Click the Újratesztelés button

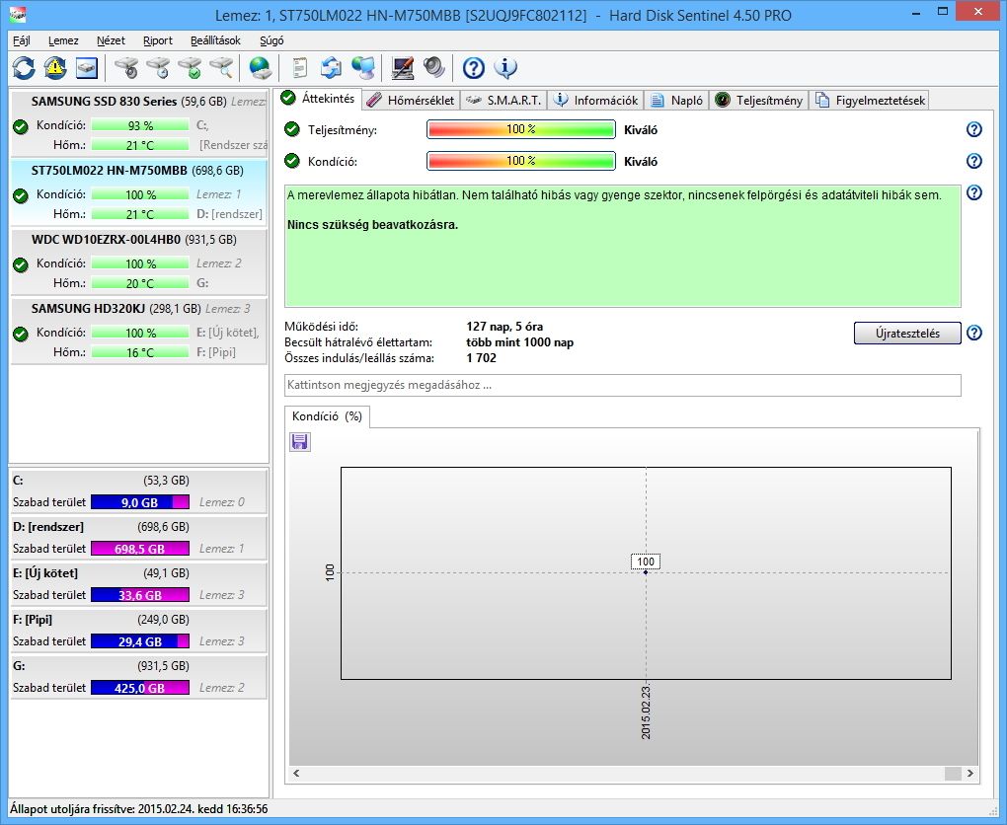click(x=907, y=334)
